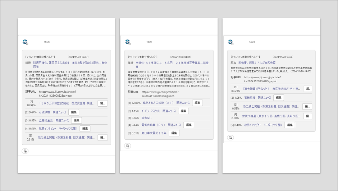Click the bot avatar on the 16:27 message
This screenshot has width=338, height=191.
128,42
